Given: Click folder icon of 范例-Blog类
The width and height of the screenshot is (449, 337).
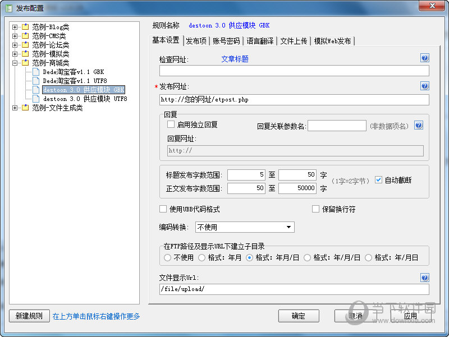Looking at the screenshot, I should pos(25,27).
